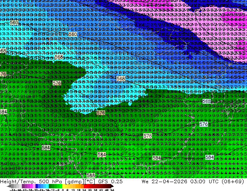Pick the dark navy blue legend swatch
This screenshot has width=247, height=191.
click(37, 186)
